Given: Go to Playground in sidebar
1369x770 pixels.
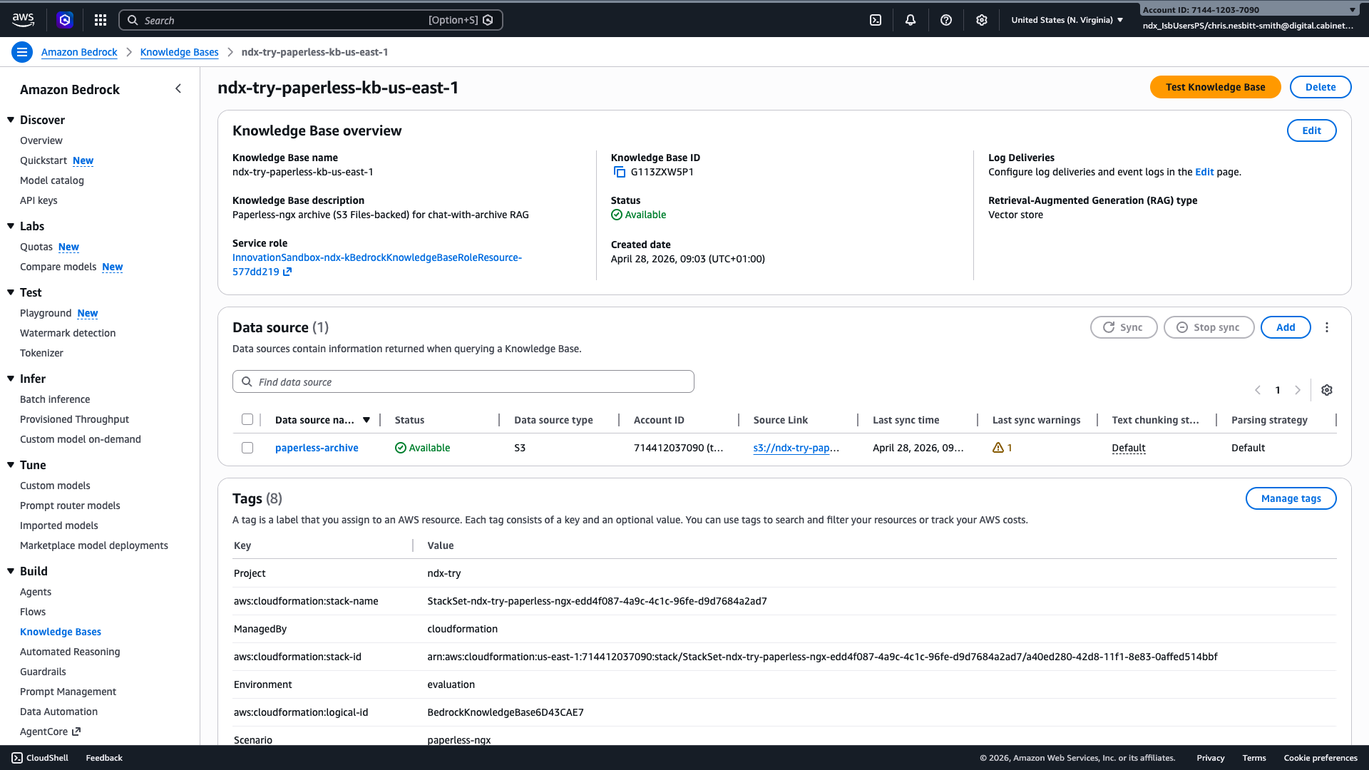Looking at the screenshot, I should click(x=46, y=313).
